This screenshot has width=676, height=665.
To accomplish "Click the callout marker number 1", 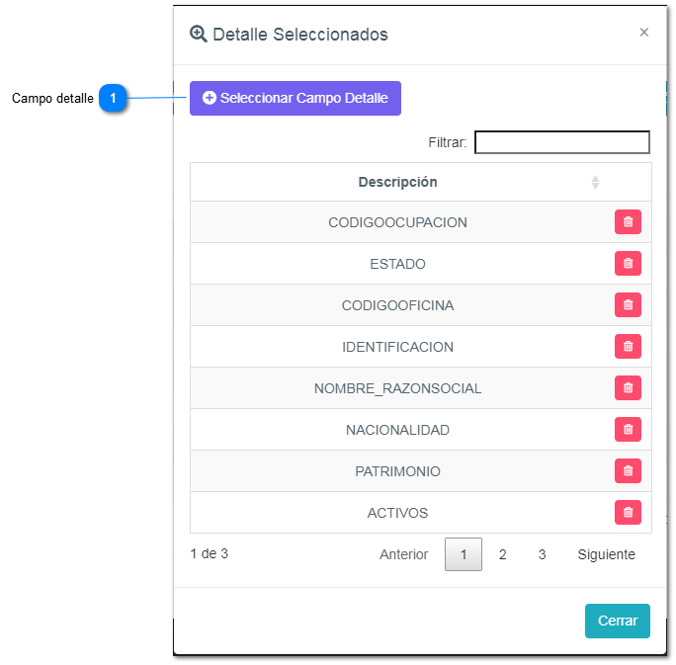I will click(114, 99).
